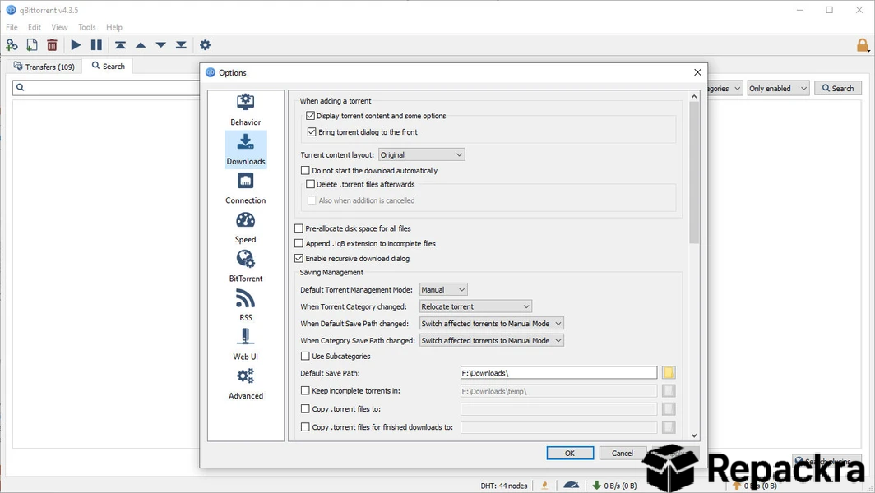Click Cancel in Options dialog

pos(623,454)
